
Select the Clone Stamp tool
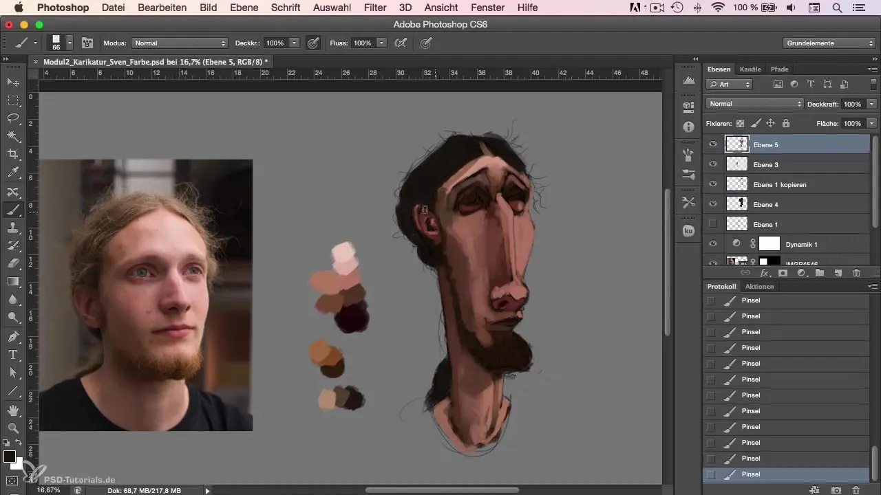pos(12,228)
